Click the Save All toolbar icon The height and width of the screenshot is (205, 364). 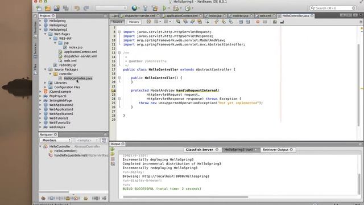point(66,9)
